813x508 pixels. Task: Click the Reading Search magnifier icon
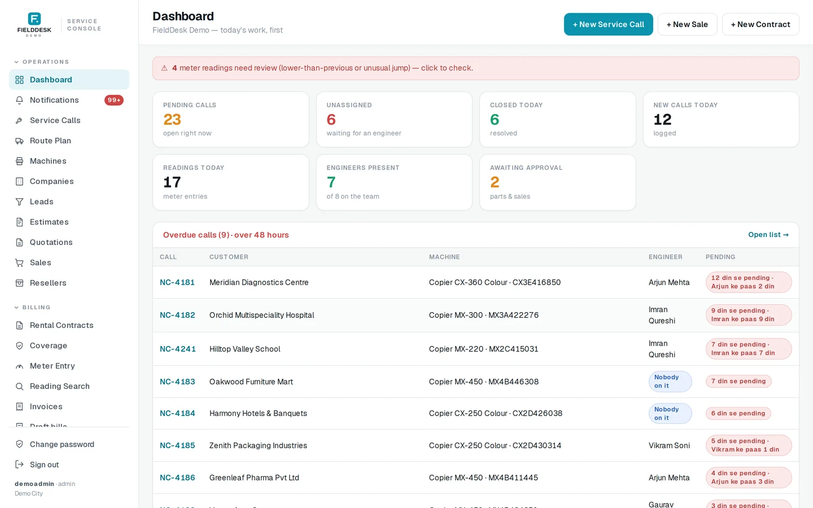pos(19,386)
